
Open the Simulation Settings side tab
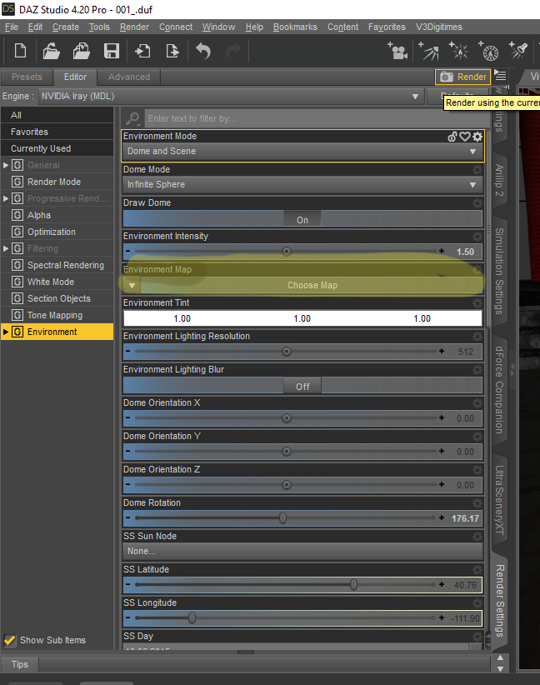499,271
